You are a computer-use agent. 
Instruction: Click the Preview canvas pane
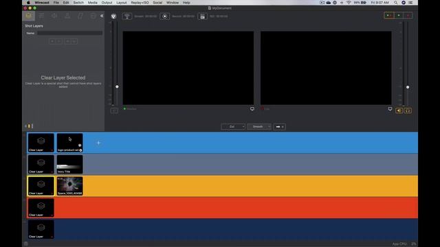(x=188, y=68)
